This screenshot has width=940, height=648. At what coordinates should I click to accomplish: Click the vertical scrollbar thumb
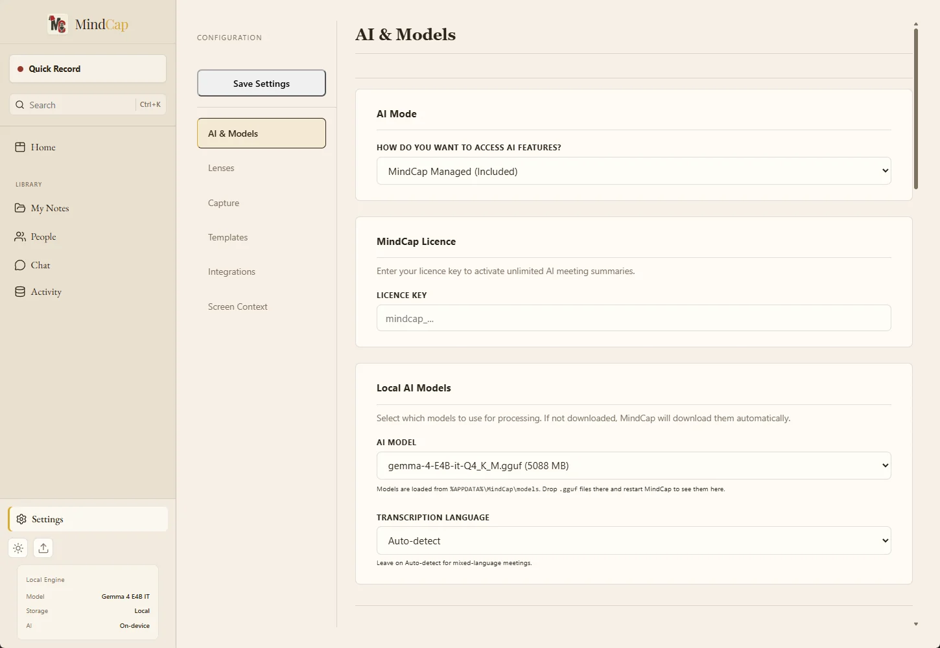coord(915,109)
